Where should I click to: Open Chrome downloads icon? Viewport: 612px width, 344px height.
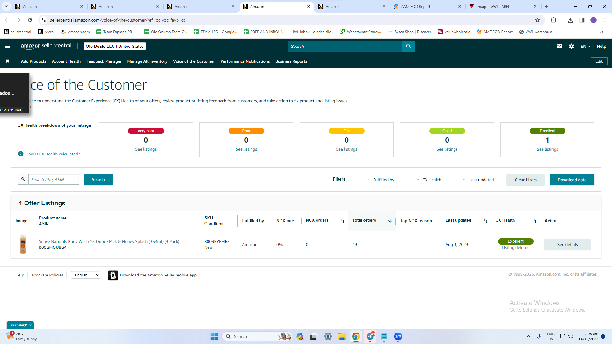click(x=571, y=20)
